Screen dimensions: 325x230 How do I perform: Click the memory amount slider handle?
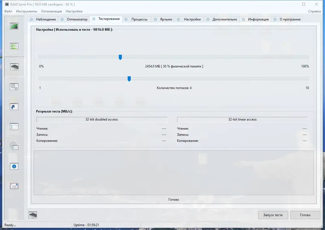click(120, 57)
